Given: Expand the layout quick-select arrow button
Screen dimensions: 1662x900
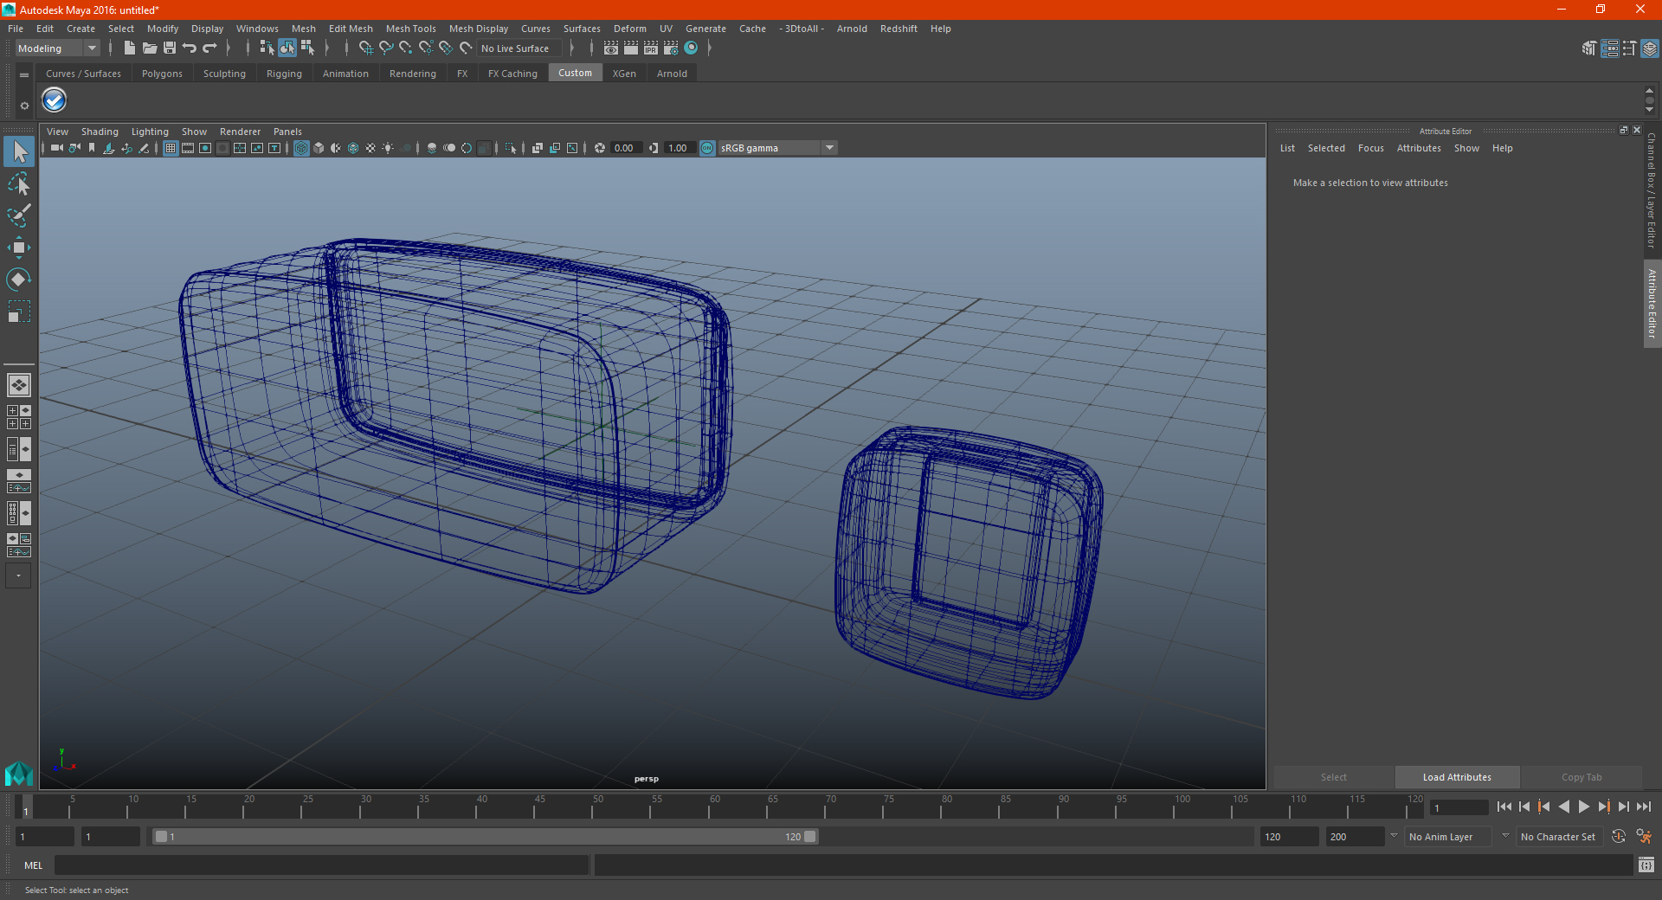Looking at the screenshot, I should 18,575.
